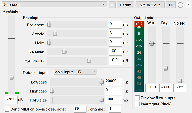Click the RMS size 1000 ms field
The image size is (192, 113).
point(114,100)
